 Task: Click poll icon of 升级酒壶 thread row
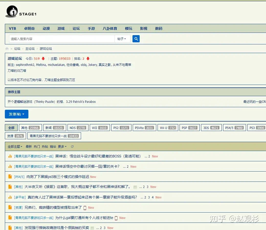click(10, 197)
